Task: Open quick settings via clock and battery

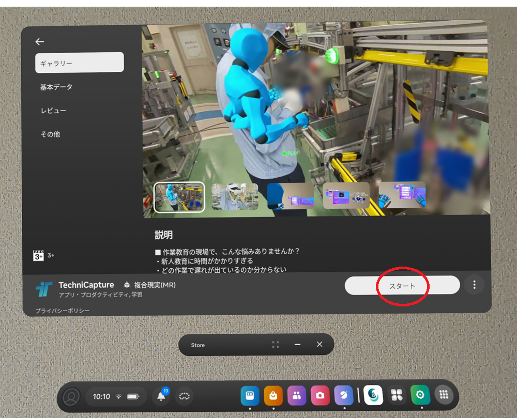Action: click(x=116, y=397)
